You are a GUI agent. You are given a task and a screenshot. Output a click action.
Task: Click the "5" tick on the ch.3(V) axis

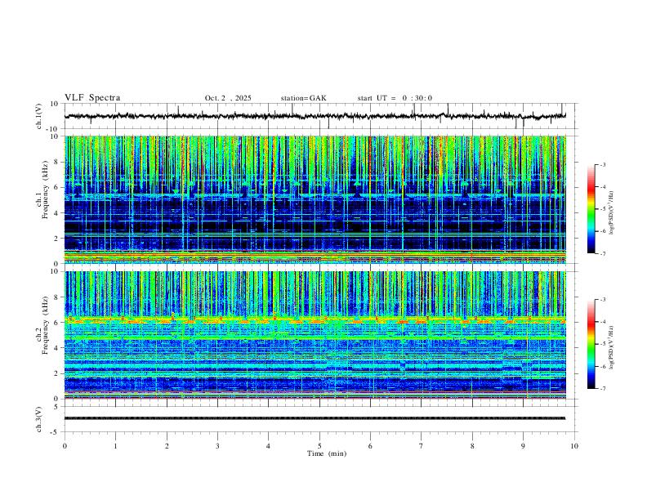pos(56,406)
